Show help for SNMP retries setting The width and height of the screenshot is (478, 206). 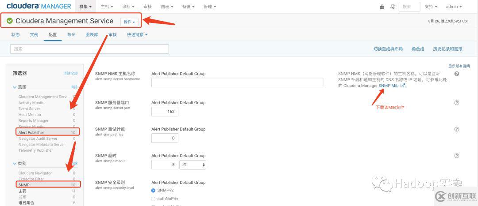point(457,129)
